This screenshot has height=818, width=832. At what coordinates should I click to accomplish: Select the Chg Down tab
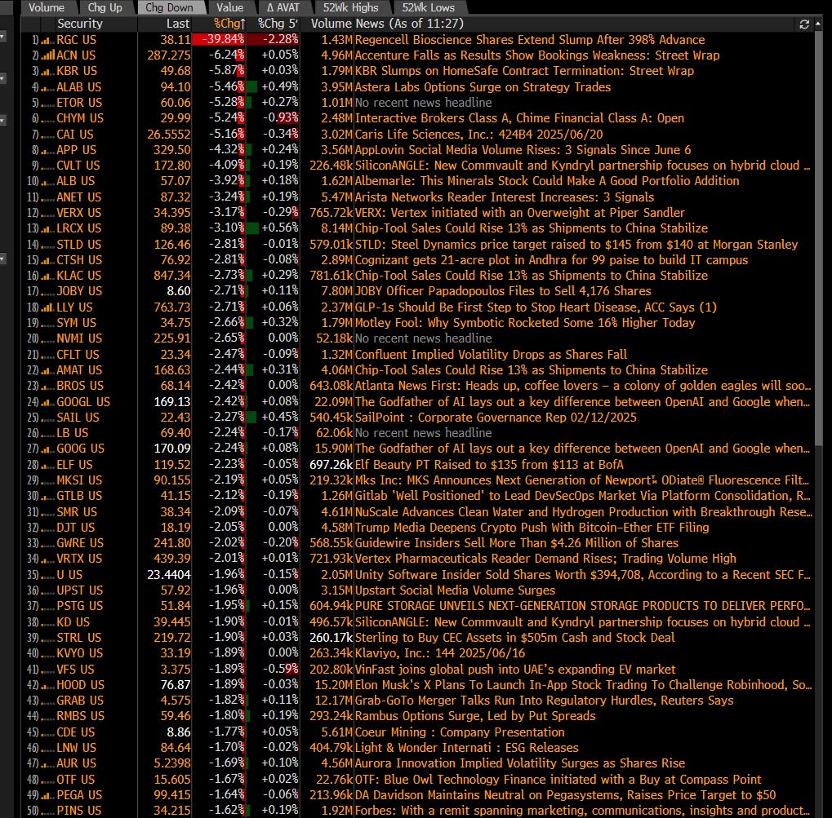pos(169,7)
